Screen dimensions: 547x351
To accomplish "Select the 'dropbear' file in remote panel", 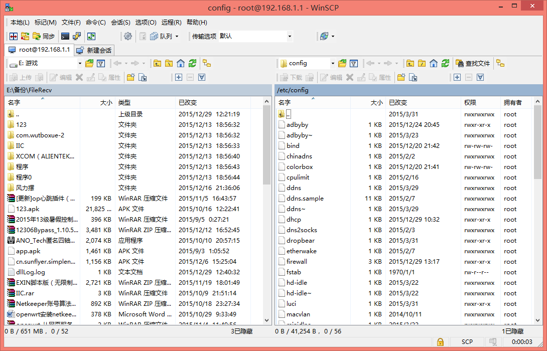I will pyautogui.click(x=301, y=241).
